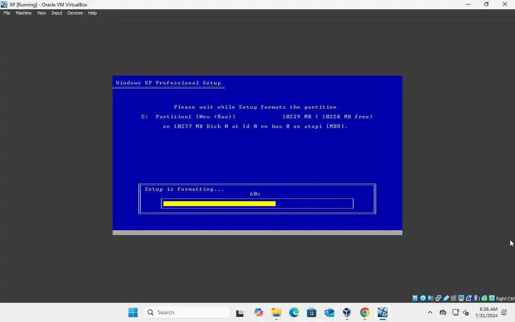515x322 pixels.
Task: Expand the hidden system tray icons chevron
Action: click(430, 312)
